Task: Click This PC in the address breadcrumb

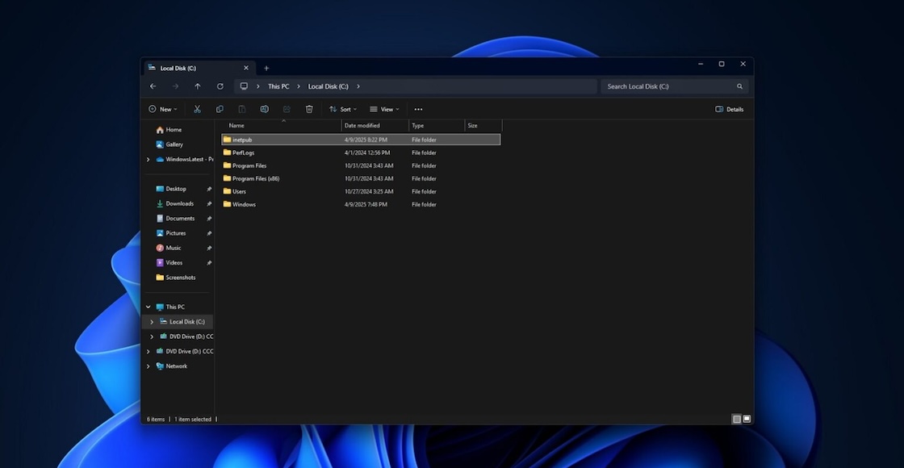Action: 278,86
